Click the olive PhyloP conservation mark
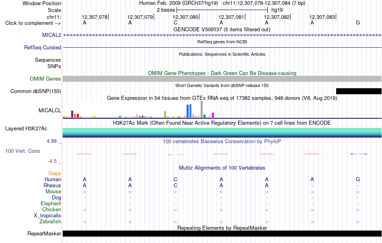382x243 pixels. point(176,154)
